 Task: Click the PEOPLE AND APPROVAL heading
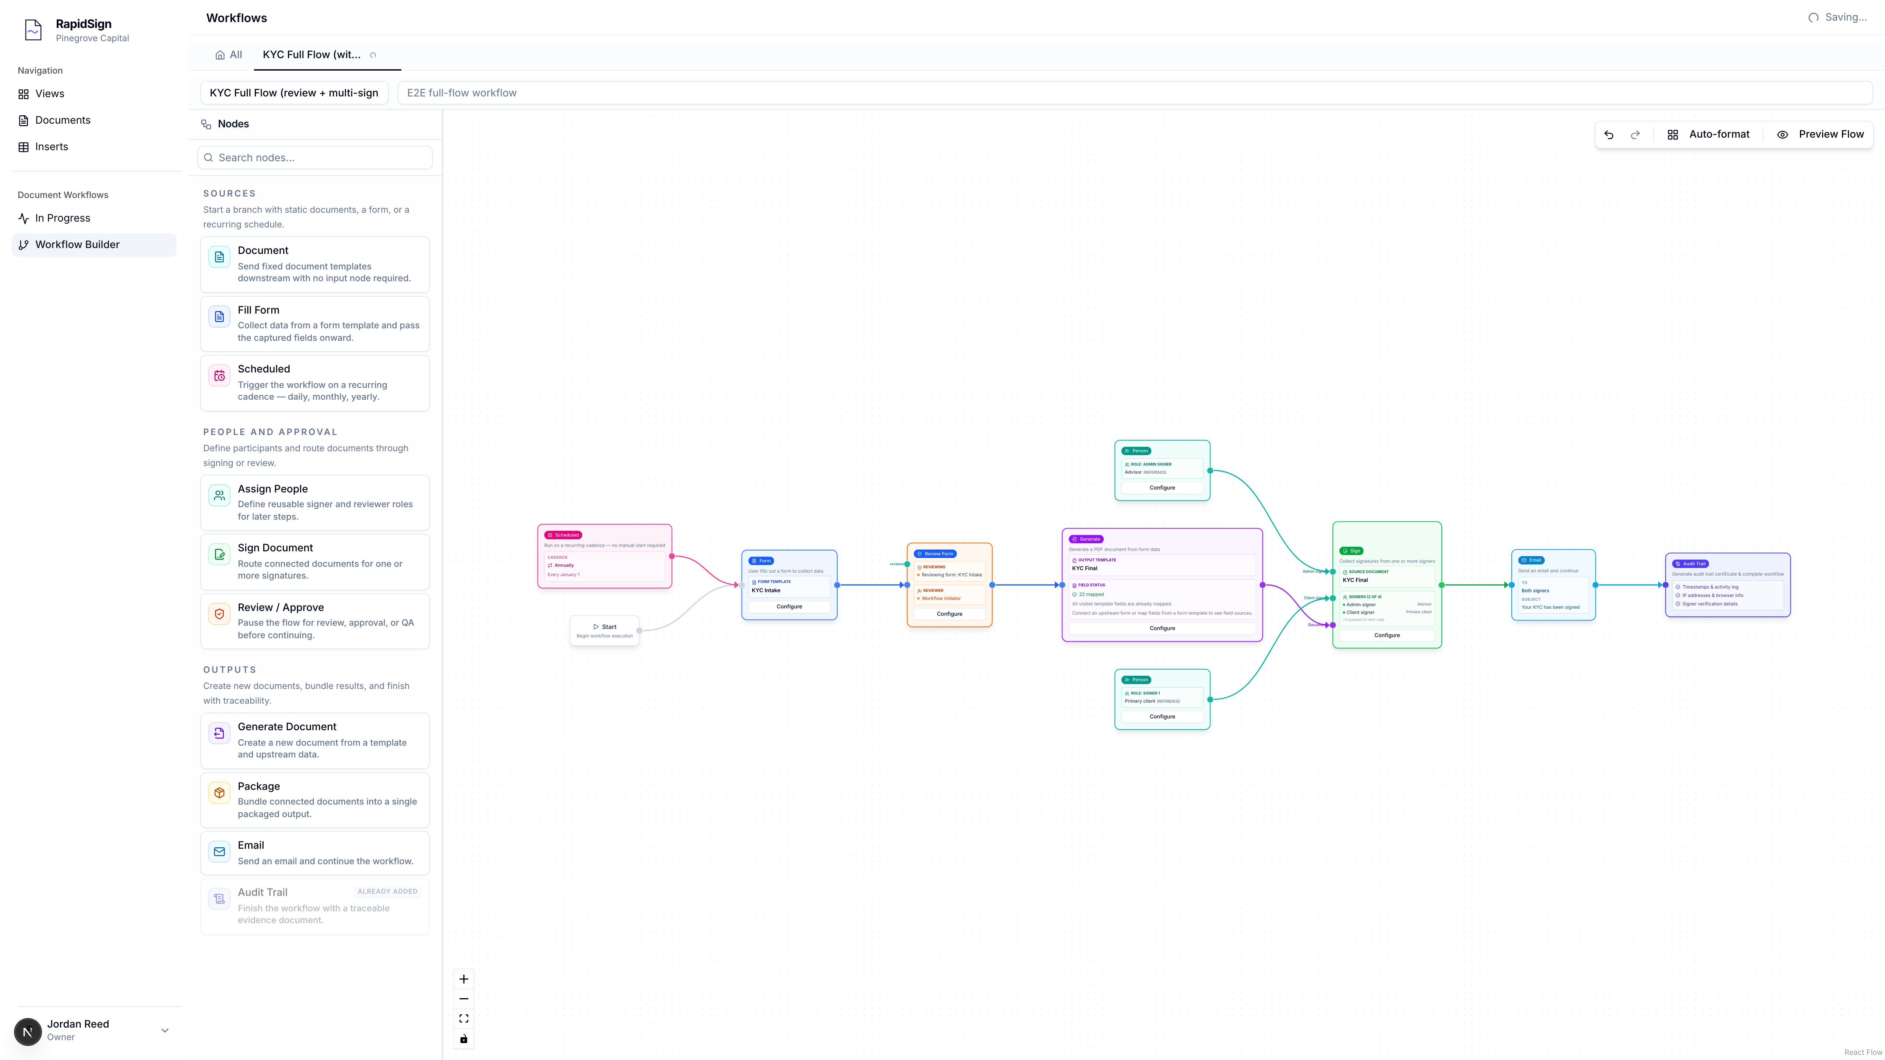point(270,432)
